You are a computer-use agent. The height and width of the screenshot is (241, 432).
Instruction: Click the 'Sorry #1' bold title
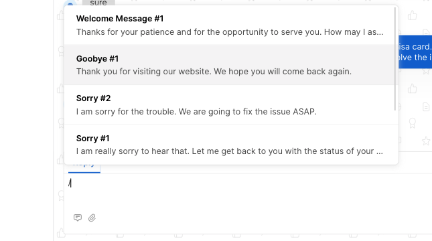coord(93,139)
